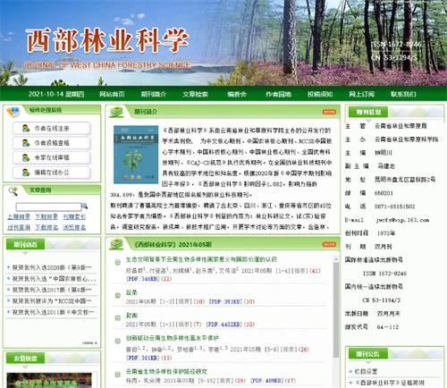This screenshot has height=388, width=447.
Task: Click the article list vertical scrollbar thumb
Action: click(336, 310)
